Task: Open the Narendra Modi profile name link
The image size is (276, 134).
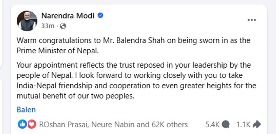Action: pyautogui.click(x=68, y=16)
